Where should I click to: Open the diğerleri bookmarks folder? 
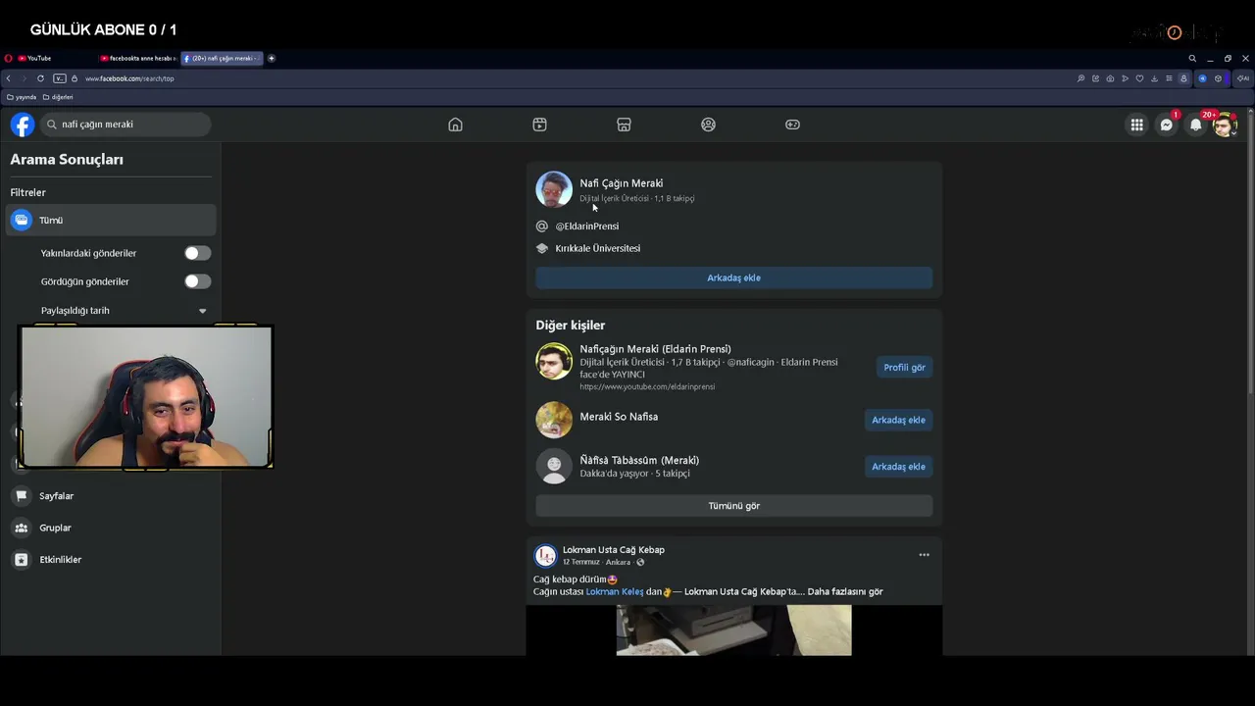pyautogui.click(x=58, y=97)
